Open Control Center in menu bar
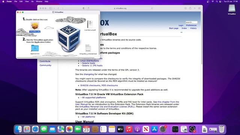This screenshot has width=240, height=135. 220,1
